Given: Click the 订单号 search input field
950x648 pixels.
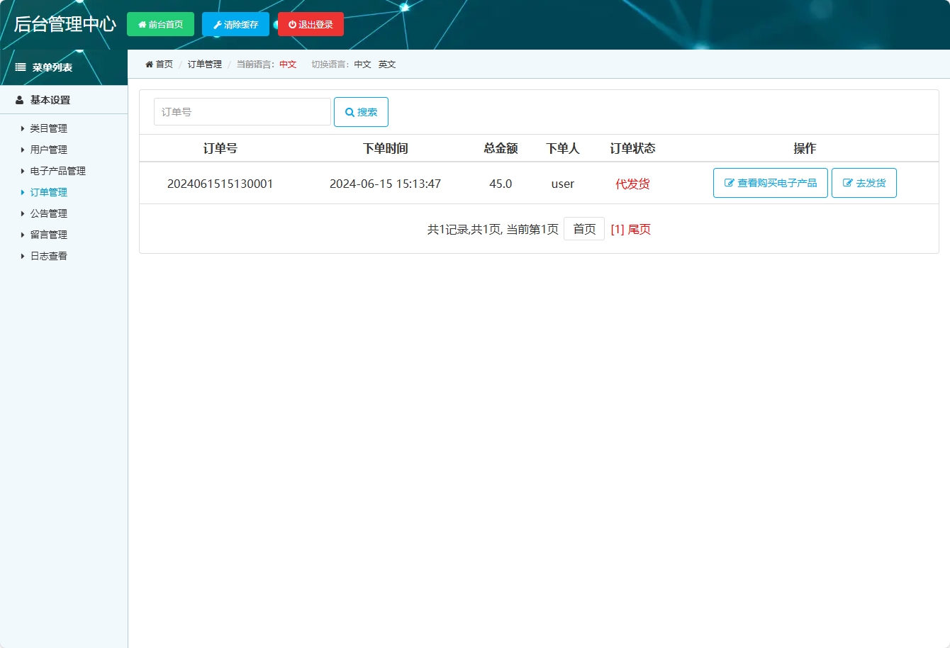Looking at the screenshot, I should (241, 111).
